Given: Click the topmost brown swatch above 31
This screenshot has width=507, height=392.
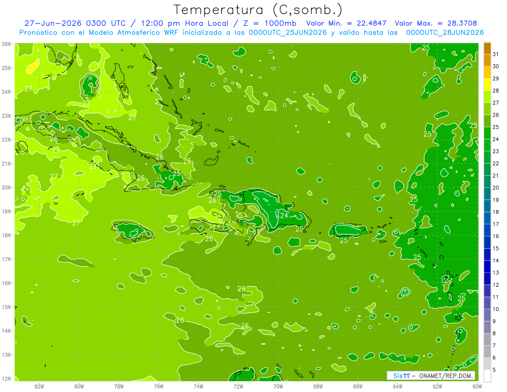Looking at the screenshot, I should 487,49.
